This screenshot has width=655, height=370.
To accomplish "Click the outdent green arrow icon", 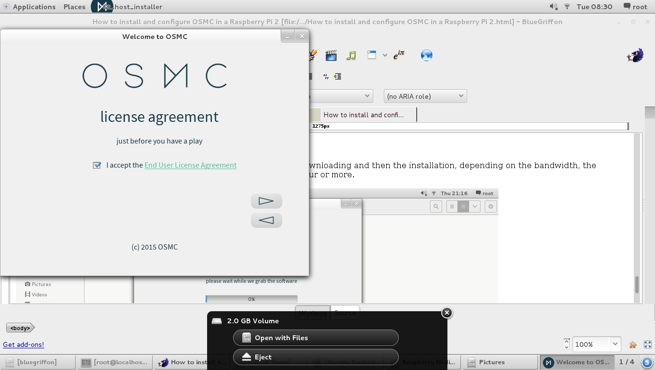I will point(338,76).
